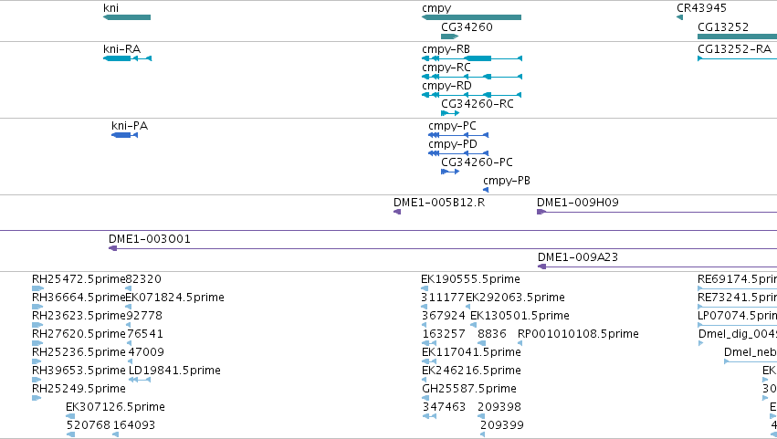This screenshot has width=777, height=439.
Task: Select the LD19841.5prime EST glyph
Action: pyautogui.click(x=140, y=380)
